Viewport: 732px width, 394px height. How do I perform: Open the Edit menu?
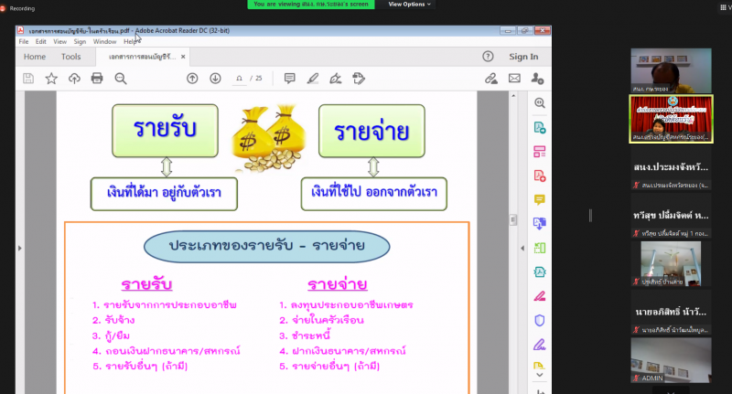(40, 41)
